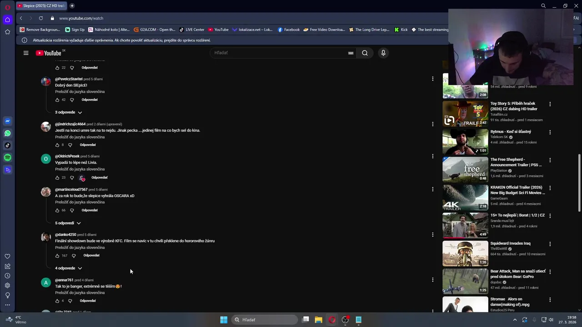
Task: Go to the YouTube home logo
Action: [49, 53]
